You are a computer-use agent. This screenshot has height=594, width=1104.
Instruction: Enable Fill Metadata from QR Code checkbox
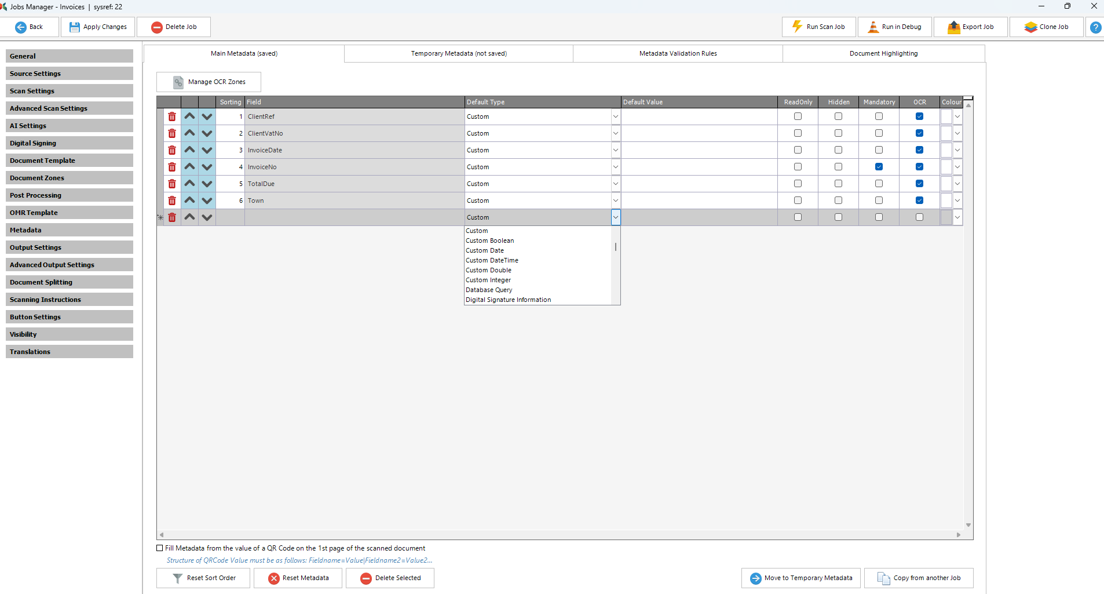[160, 548]
